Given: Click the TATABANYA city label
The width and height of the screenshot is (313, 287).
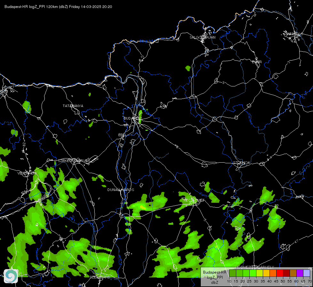Looking at the screenshot, I should click(x=73, y=106).
